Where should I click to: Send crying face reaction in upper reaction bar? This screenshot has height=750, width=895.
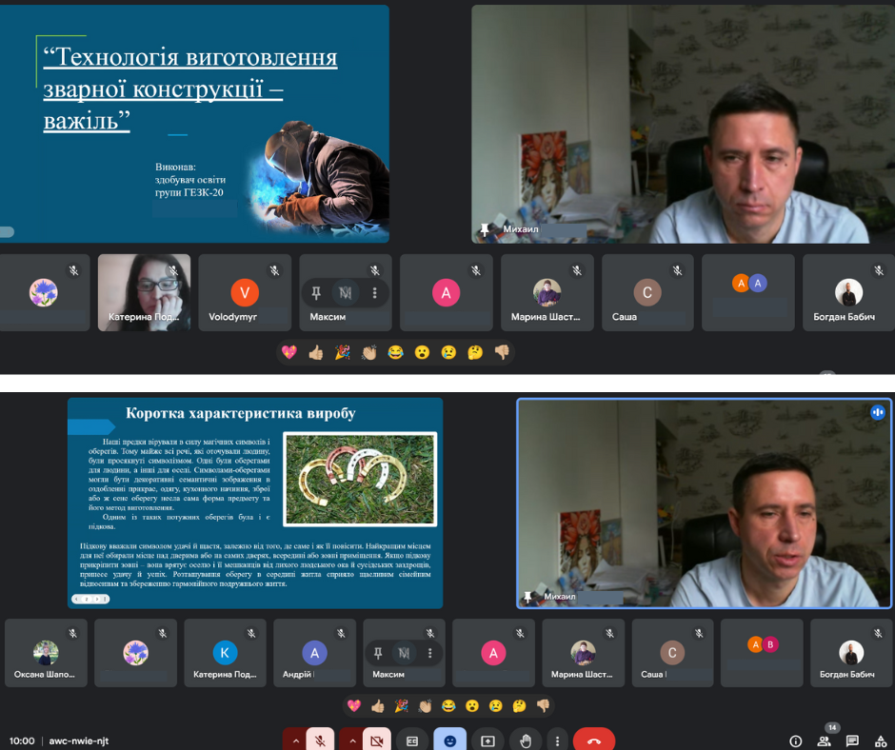[x=448, y=352]
